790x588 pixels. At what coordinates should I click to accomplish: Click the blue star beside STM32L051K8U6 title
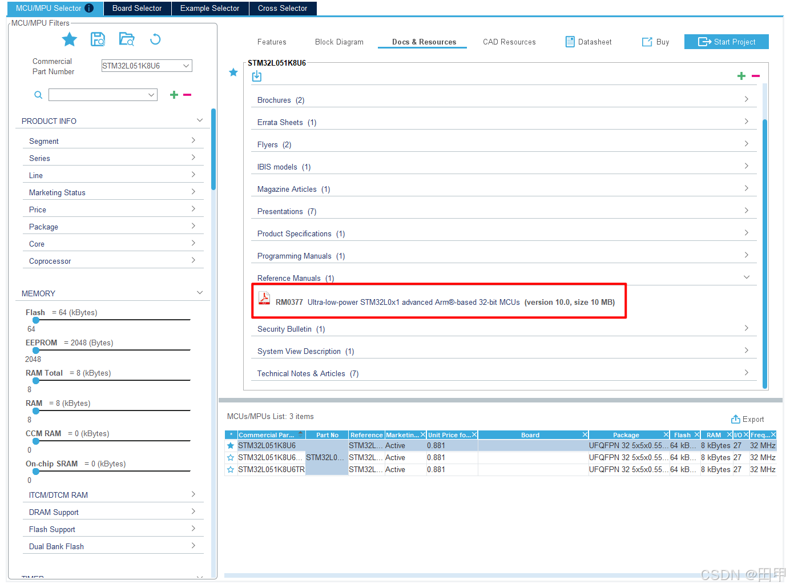pyautogui.click(x=233, y=73)
